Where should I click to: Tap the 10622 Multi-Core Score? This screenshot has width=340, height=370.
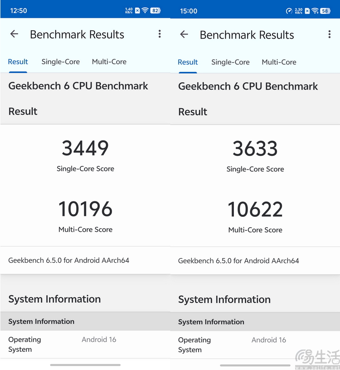[255, 210]
